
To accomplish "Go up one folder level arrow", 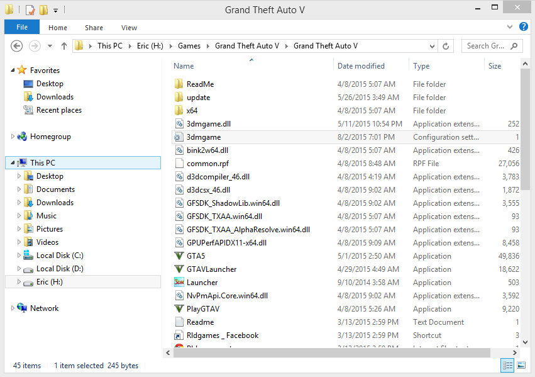I will [x=63, y=46].
